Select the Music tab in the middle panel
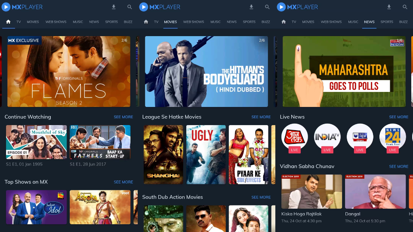The height and width of the screenshot is (232, 413). point(216,22)
